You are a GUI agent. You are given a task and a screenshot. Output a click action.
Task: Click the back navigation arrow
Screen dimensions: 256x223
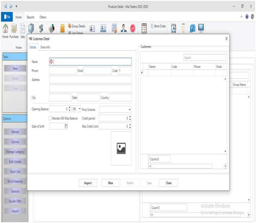[x=6, y=6]
